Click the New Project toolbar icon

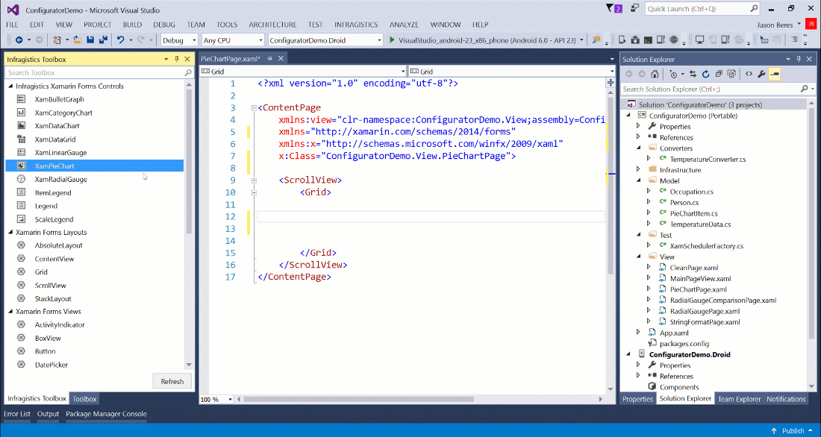pos(57,40)
